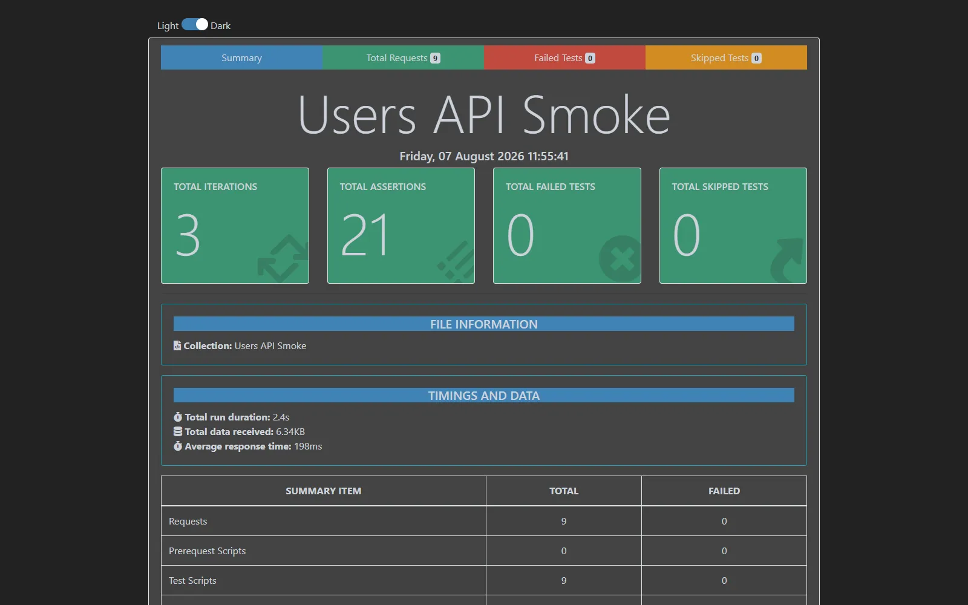Image resolution: width=968 pixels, height=605 pixels.
Task: Click the 'SUMMARY ITEM' column header
Action: point(324,491)
